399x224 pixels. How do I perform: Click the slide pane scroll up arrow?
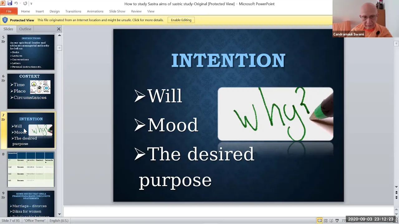click(x=59, y=35)
